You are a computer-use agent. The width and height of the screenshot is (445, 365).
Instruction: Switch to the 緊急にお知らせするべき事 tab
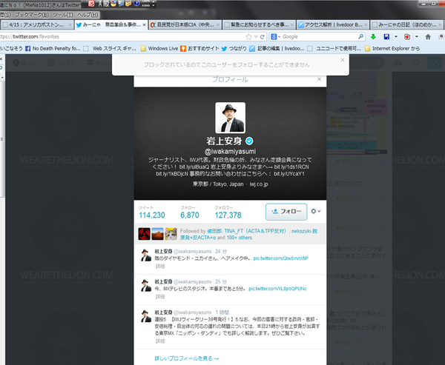tap(259, 25)
